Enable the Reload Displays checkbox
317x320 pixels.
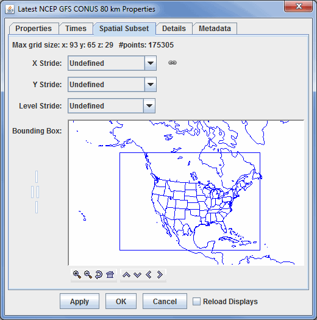pyautogui.click(x=196, y=302)
